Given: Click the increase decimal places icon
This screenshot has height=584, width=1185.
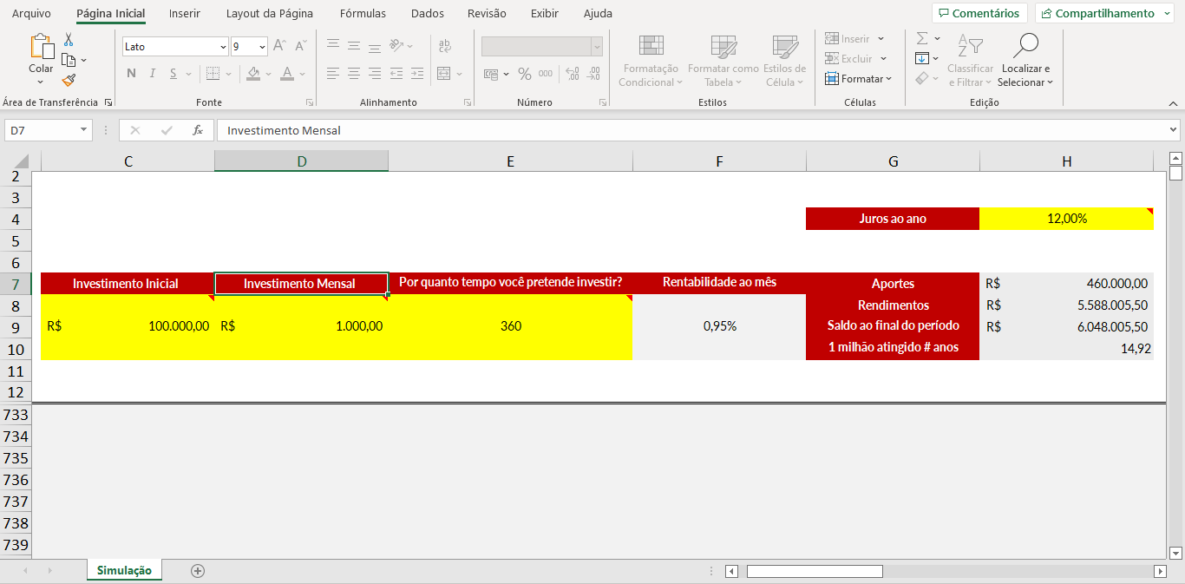Looking at the screenshot, I should click(573, 74).
